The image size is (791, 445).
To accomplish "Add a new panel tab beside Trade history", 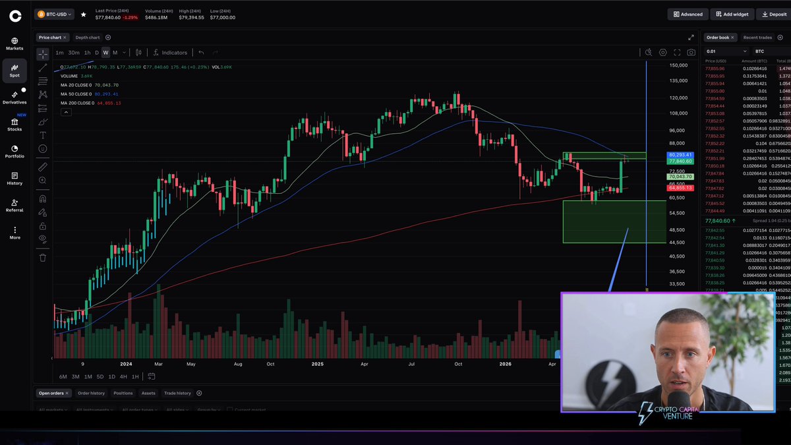I will click(199, 393).
